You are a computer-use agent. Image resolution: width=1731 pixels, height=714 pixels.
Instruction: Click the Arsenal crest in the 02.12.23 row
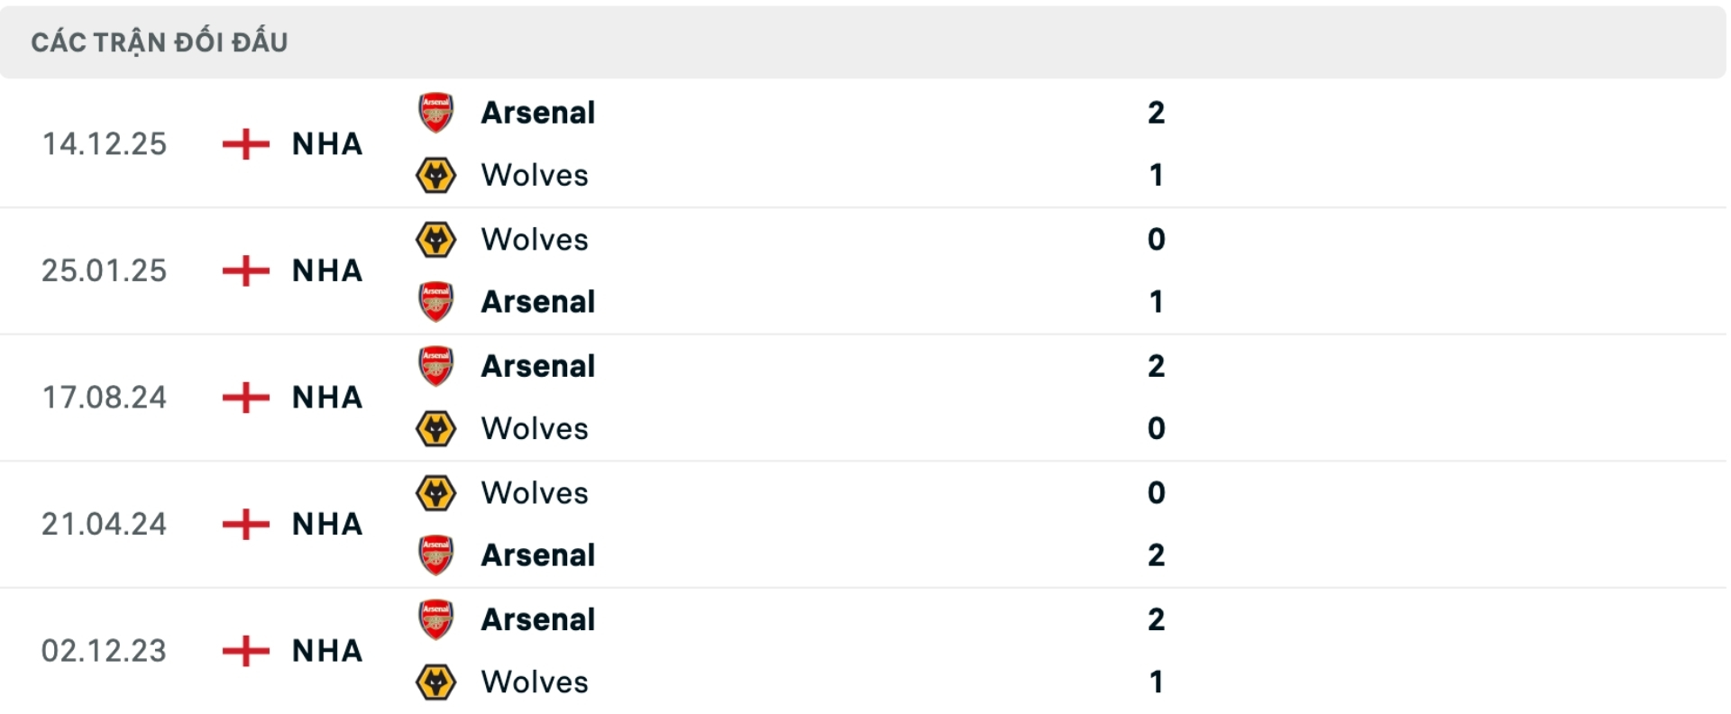point(435,620)
